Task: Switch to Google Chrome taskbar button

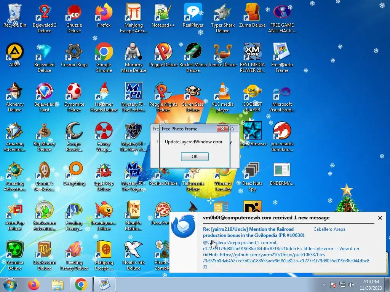Action: [x=81, y=284]
